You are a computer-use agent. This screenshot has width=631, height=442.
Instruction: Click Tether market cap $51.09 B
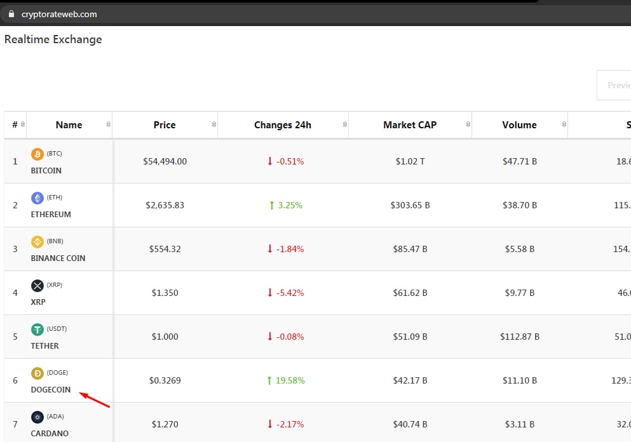coord(410,337)
